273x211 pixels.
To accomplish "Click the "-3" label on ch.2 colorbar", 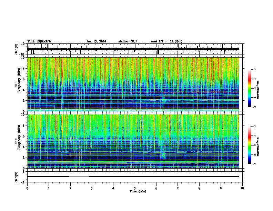I will click(x=254, y=127).
